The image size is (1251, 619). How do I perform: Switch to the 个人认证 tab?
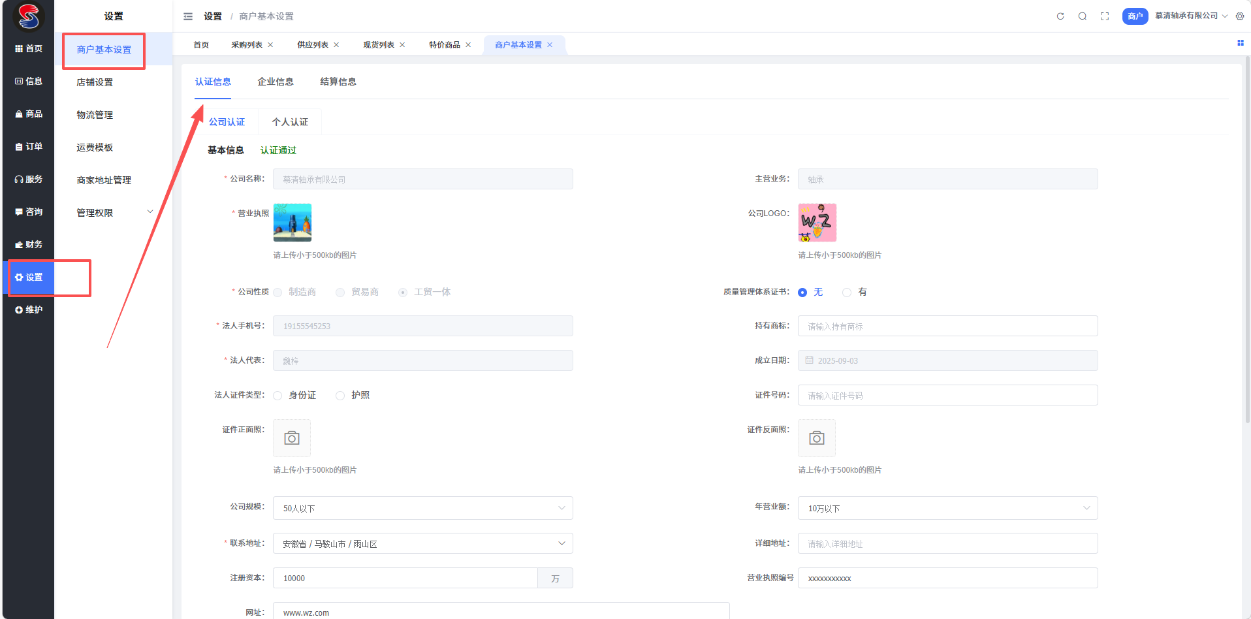click(x=290, y=122)
